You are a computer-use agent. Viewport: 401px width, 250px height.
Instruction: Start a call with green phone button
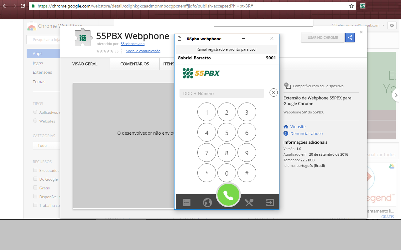point(228,195)
